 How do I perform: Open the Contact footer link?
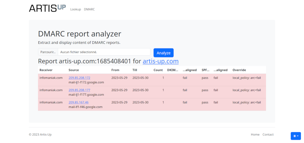click(268, 135)
